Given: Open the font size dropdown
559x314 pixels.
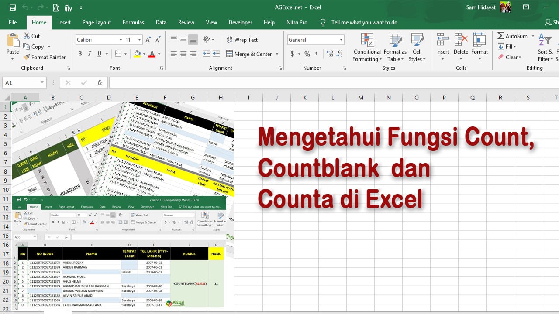Looking at the screenshot, I should click(x=140, y=40).
